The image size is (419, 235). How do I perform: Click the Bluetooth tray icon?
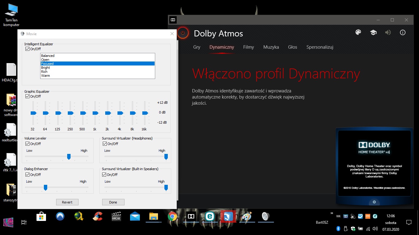pos(338,229)
